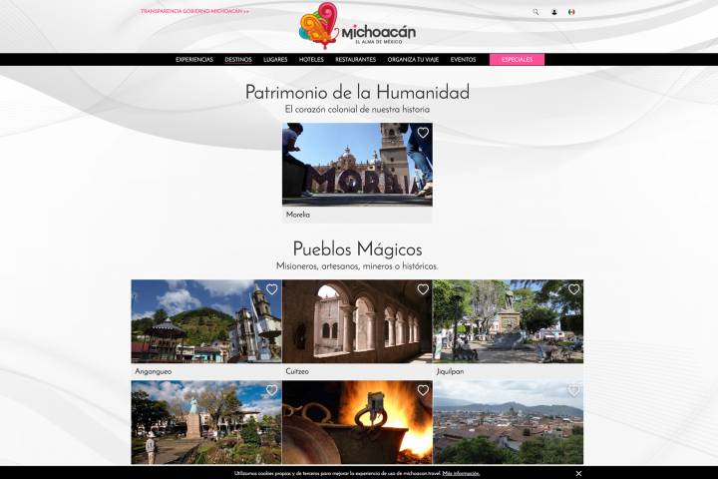Open the Experiencias menu
The width and height of the screenshot is (718, 479).
tap(194, 60)
